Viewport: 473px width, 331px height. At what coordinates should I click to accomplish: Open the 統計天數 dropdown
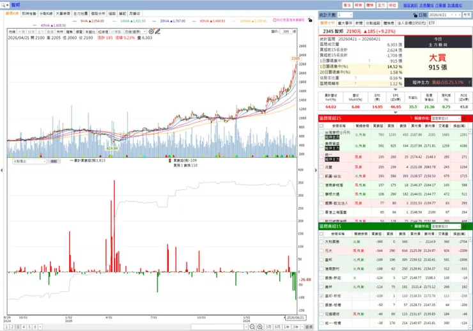pyautogui.click(x=345, y=15)
